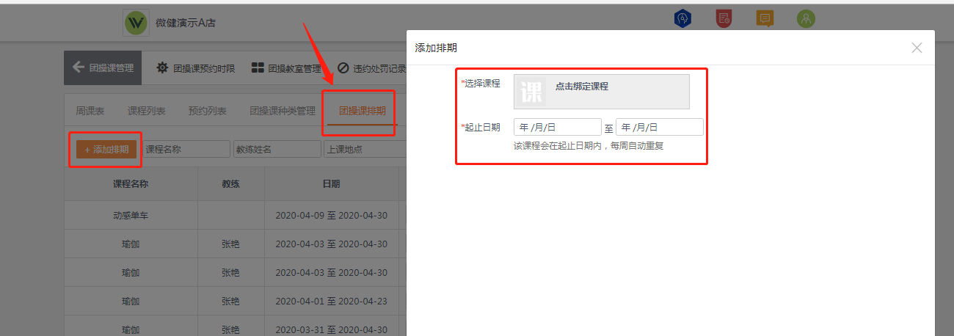Open the end date picker field
Screen dimensions: 954x336
click(x=659, y=128)
